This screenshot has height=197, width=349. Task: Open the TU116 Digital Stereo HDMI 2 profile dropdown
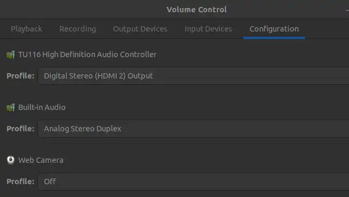click(193, 76)
